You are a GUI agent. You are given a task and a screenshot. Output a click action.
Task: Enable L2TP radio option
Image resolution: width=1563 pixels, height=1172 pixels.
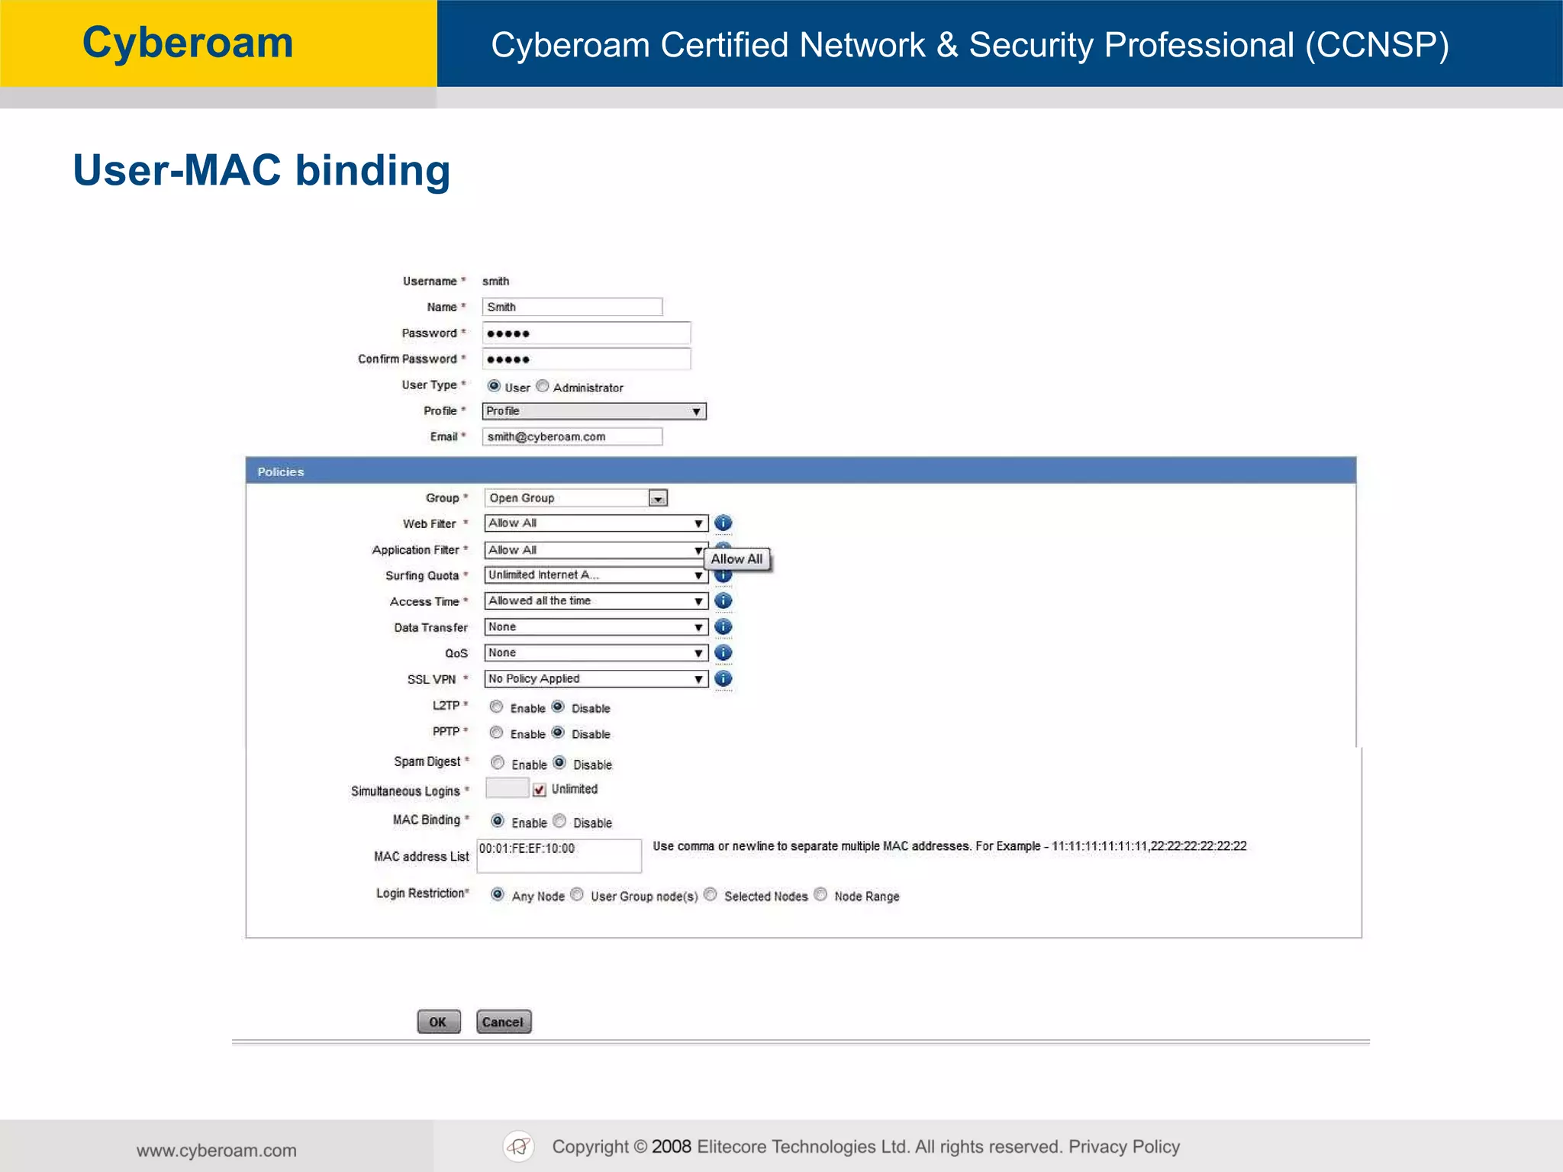(496, 707)
